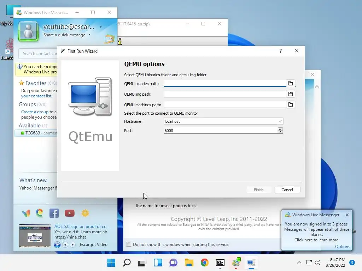This screenshot has height=271, width=362.
Task: Switch to Windows Live Messenger taskbar icon
Action: (x=236, y=263)
